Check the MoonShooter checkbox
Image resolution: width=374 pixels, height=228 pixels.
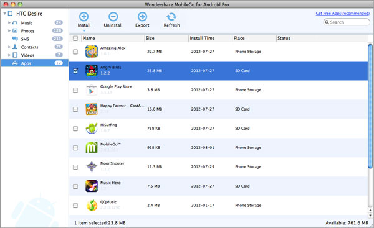(x=75, y=167)
